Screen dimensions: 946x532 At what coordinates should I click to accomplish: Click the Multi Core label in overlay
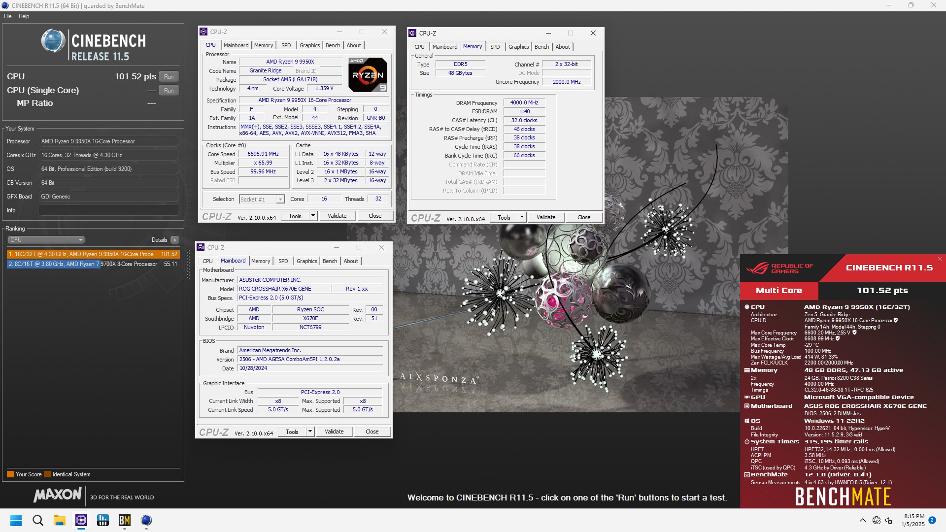point(778,291)
